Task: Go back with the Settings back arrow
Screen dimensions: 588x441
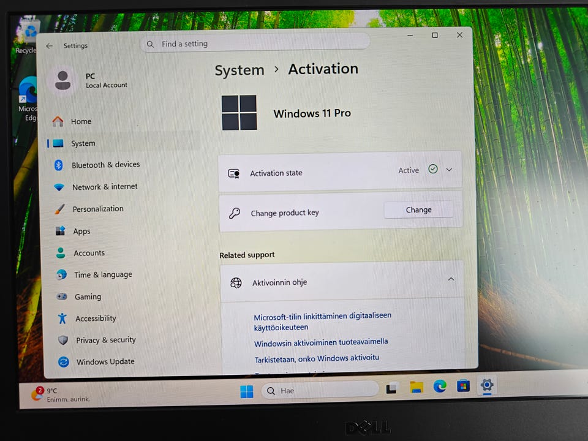Action: point(50,46)
